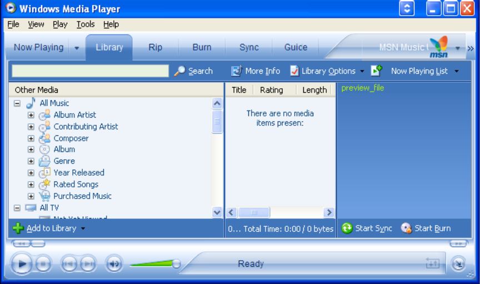Click More Info link text
Image resolution: width=480 pixels, height=284 pixels.
(263, 71)
